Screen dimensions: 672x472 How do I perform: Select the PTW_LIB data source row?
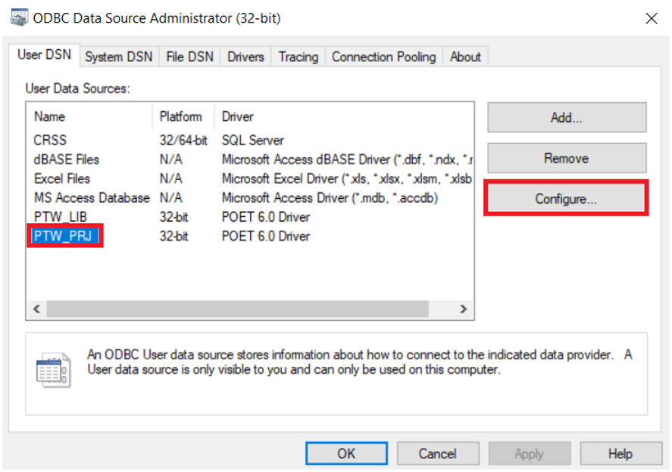(61, 217)
